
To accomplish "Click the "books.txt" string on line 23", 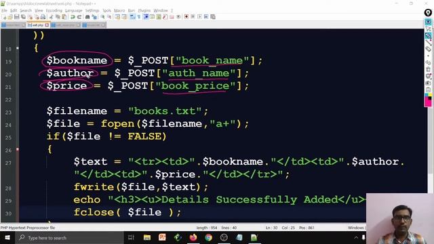I will pos(165,111).
